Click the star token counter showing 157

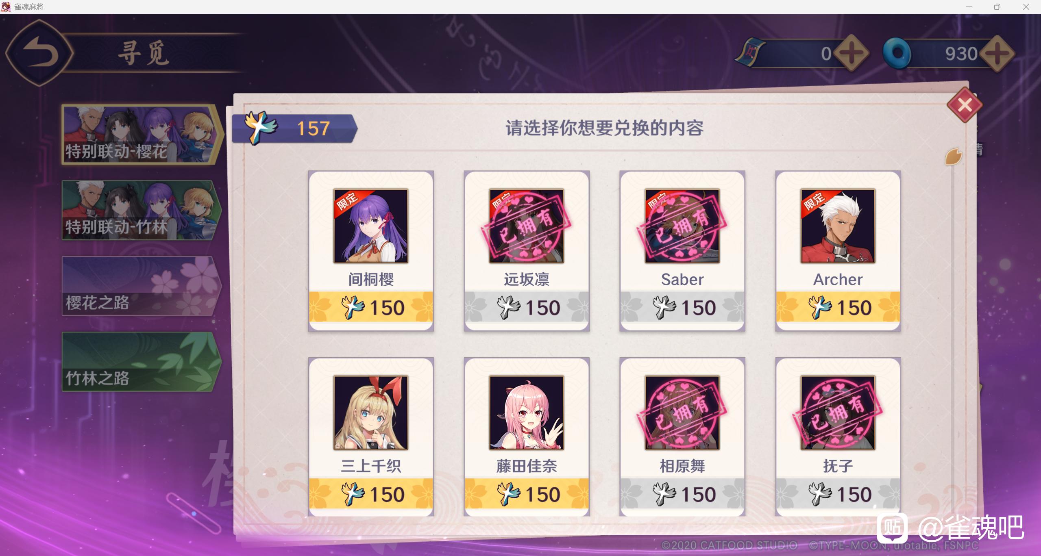click(295, 128)
